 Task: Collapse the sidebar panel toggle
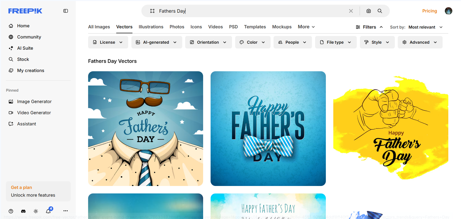66,11
